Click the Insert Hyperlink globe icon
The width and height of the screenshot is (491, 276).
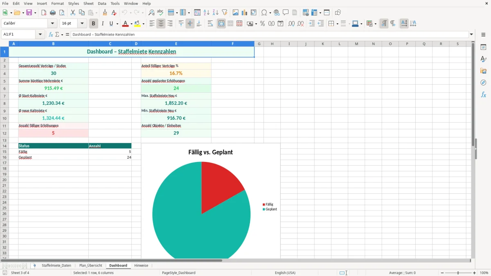pos(277,13)
